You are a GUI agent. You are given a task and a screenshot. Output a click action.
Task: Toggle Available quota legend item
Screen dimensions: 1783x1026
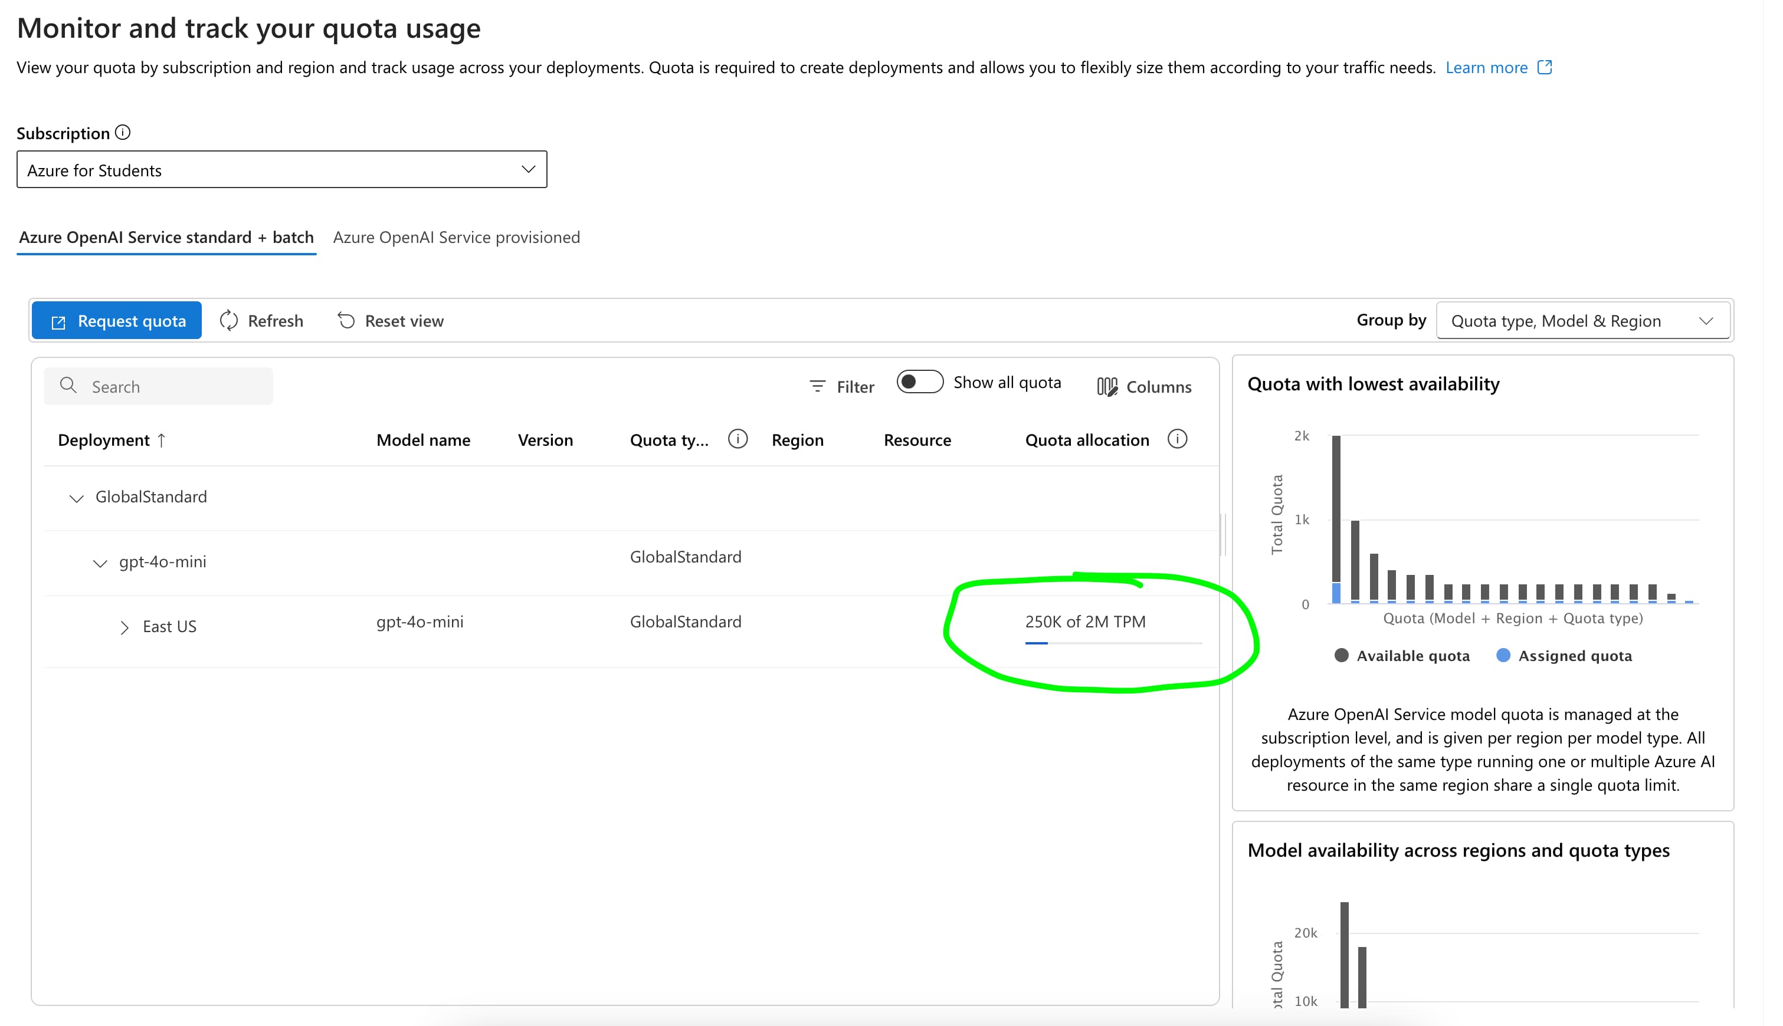coord(1402,655)
